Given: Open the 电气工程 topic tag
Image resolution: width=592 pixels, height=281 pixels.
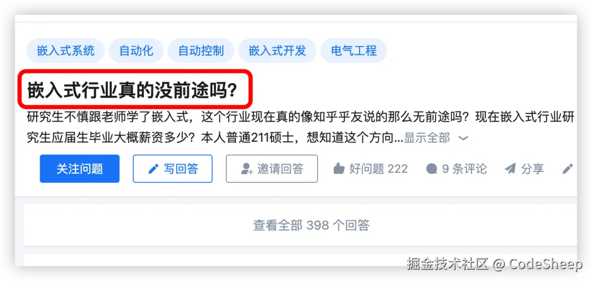Looking at the screenshot, I should (354, 50).
